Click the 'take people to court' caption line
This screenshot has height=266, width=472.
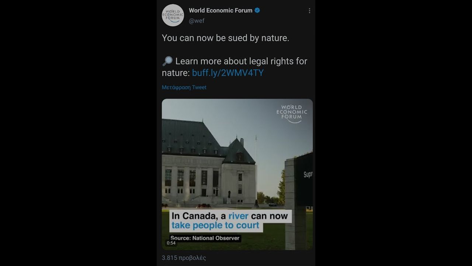click(x=215, y=225)
